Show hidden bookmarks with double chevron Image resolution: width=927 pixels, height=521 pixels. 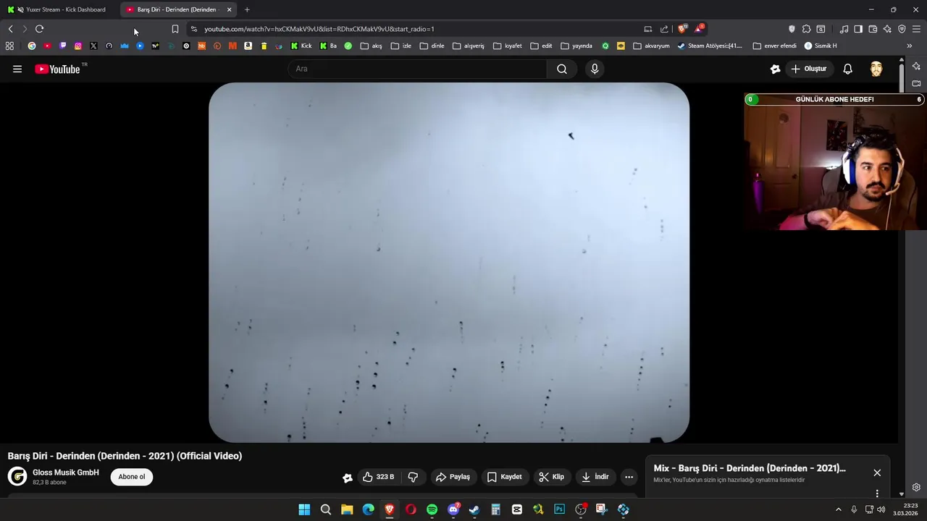[x=910, y=46]
